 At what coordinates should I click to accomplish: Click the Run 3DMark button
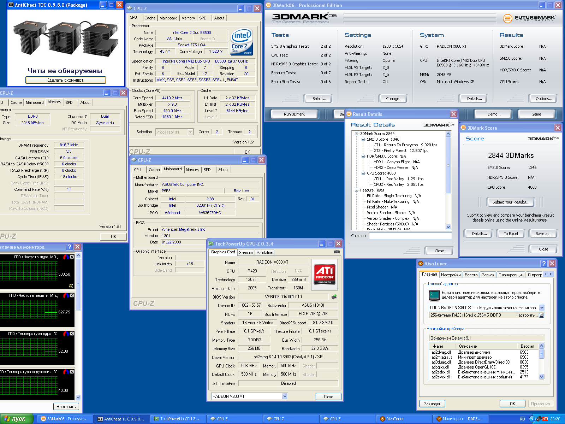(294, 114)
